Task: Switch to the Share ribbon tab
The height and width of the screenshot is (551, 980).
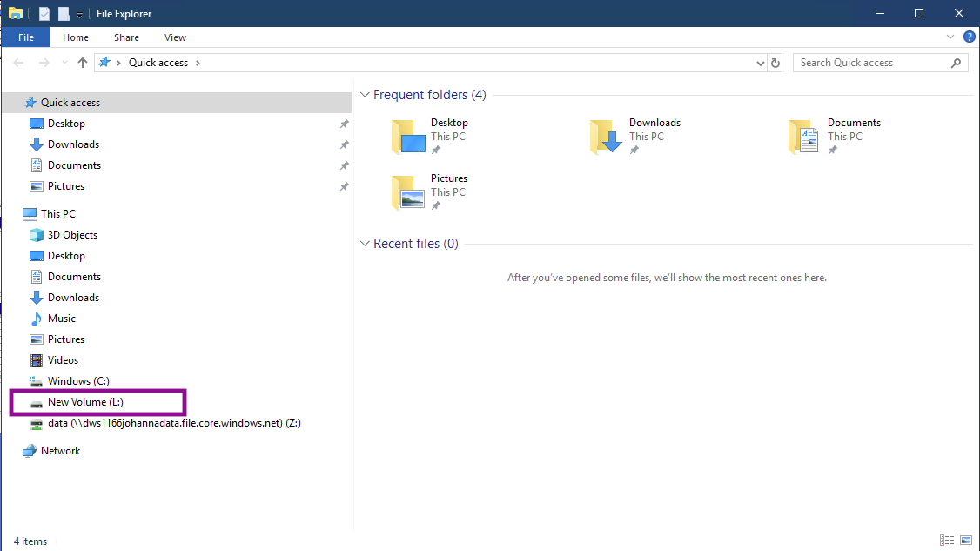Action: 126,37
